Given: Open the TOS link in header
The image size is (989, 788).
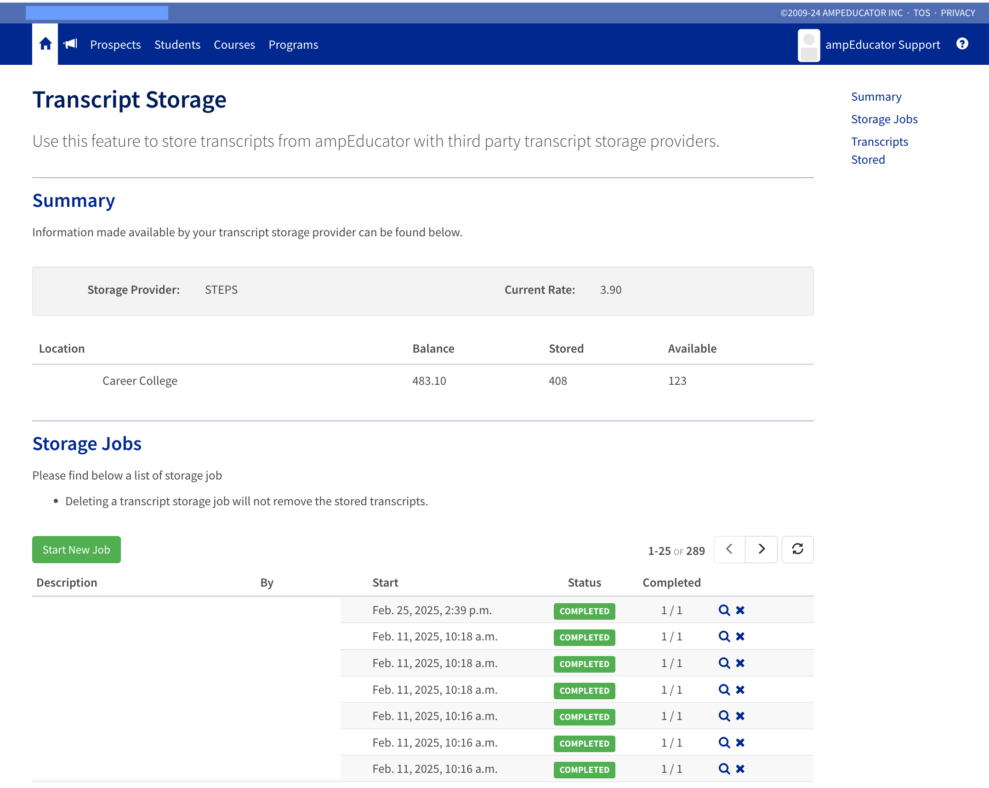Looking at the screenshot, I should tap(921, 13).
